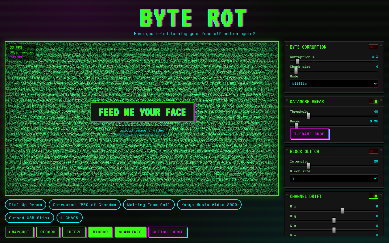Click the I-Frame Drop button

(309, 134)
